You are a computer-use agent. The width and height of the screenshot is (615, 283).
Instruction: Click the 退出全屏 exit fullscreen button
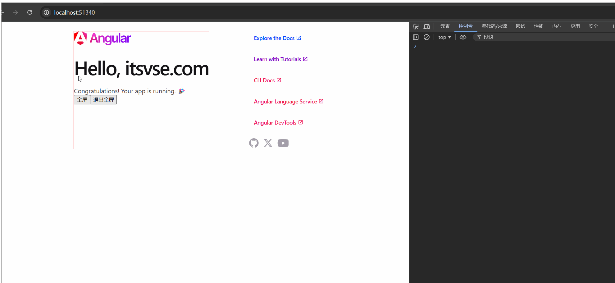coord(103,100)
